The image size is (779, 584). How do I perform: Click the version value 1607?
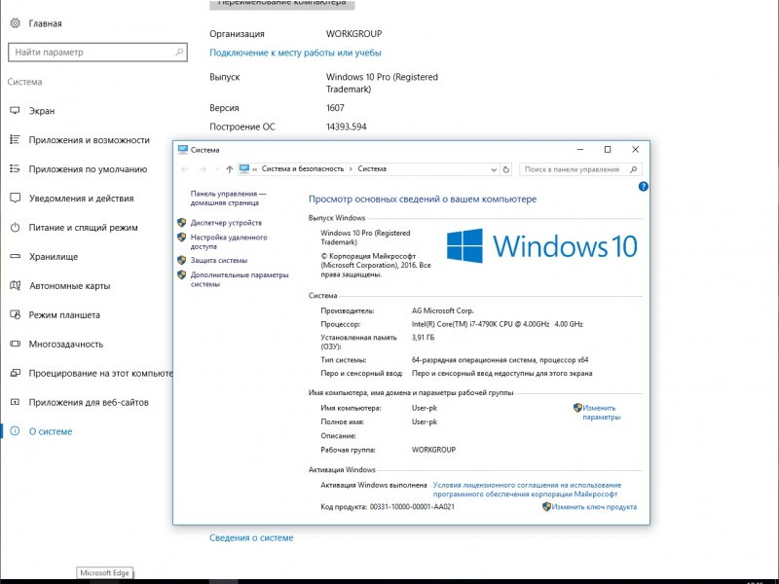335,108
